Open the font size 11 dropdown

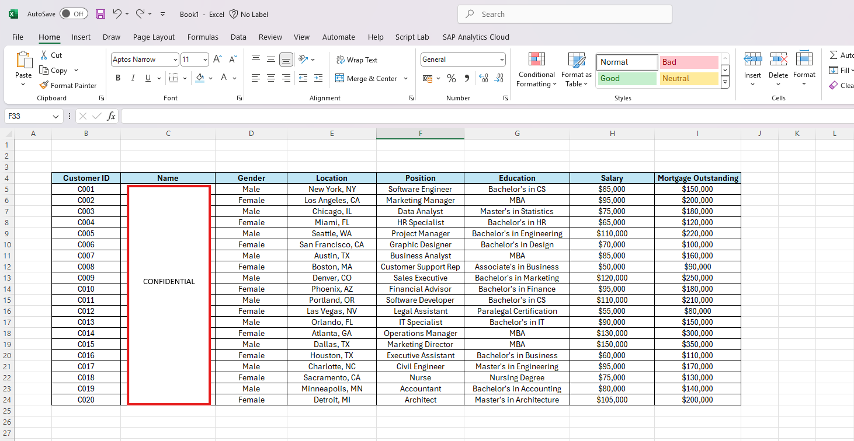click(205, 60)
